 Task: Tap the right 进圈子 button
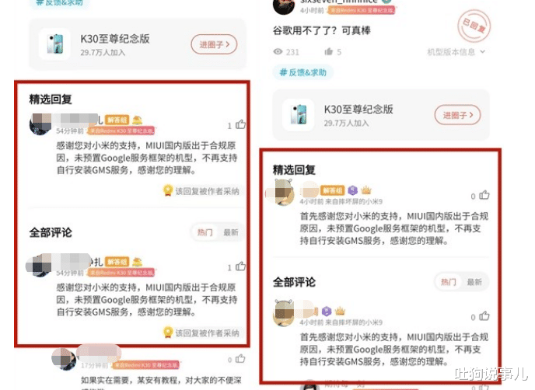[457, 115]
